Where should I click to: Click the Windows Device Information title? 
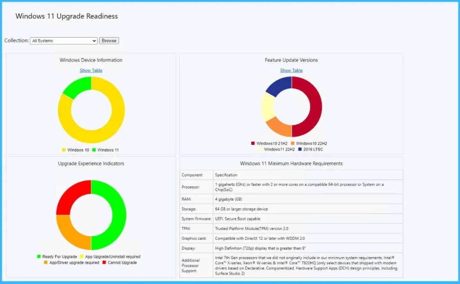coord(91,60)
